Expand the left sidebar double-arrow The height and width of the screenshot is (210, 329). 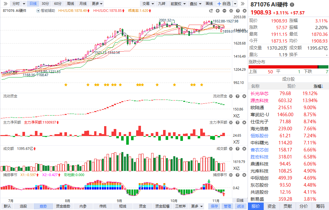point(5,4)
